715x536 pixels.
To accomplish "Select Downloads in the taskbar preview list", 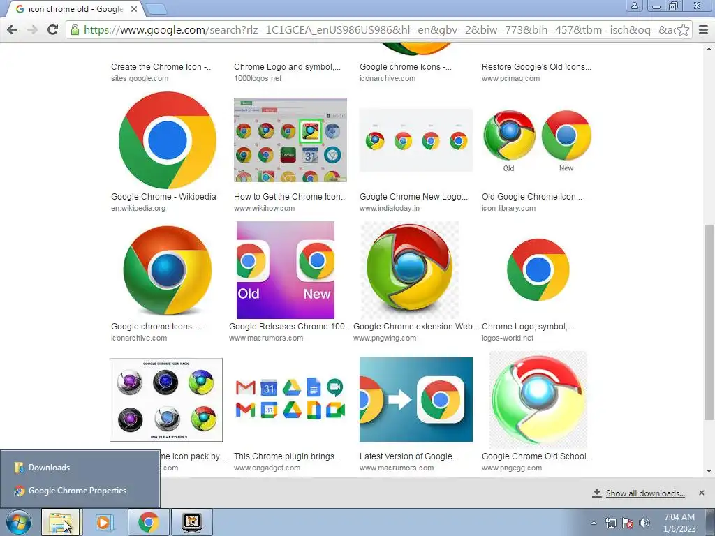I will point(80,467).
